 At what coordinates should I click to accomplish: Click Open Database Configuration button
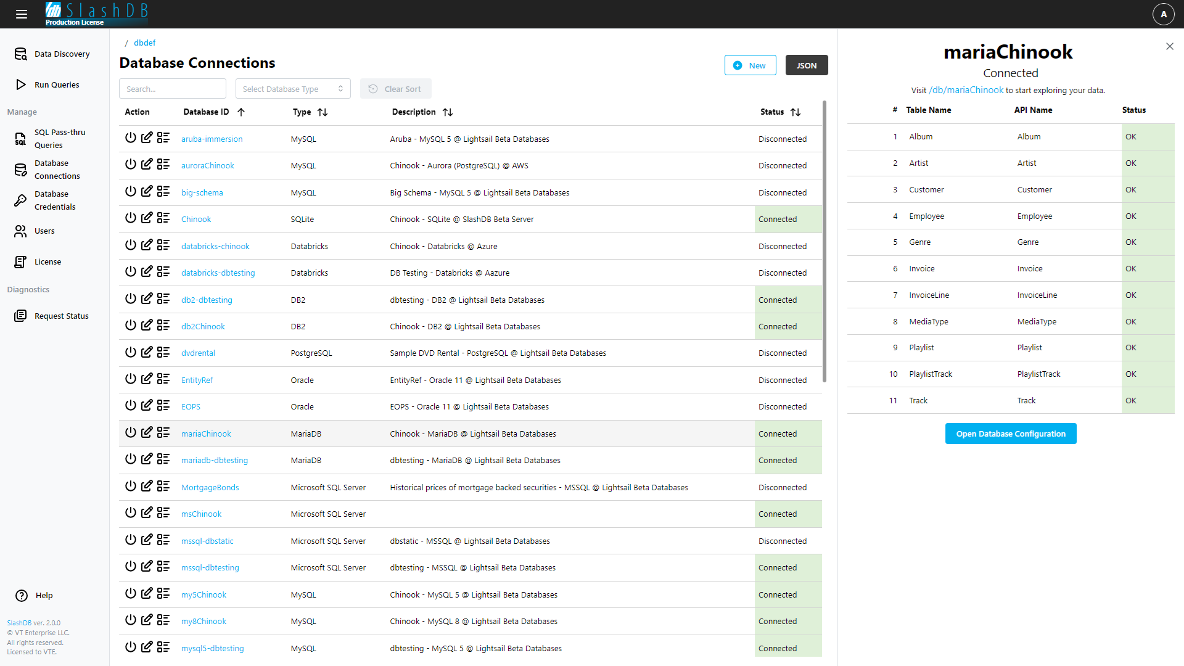[1010, 434]
